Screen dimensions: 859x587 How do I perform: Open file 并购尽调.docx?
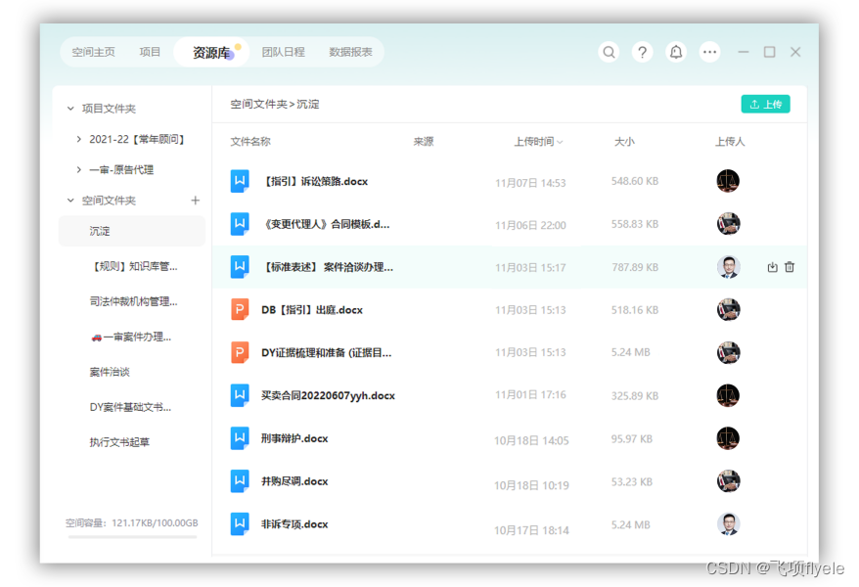coord(294,481)
